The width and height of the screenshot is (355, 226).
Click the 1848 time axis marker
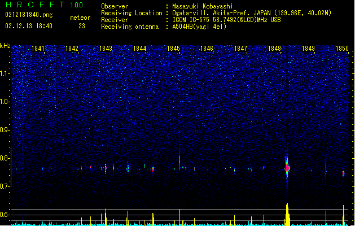pyautogui.click(x=274, y=48)
